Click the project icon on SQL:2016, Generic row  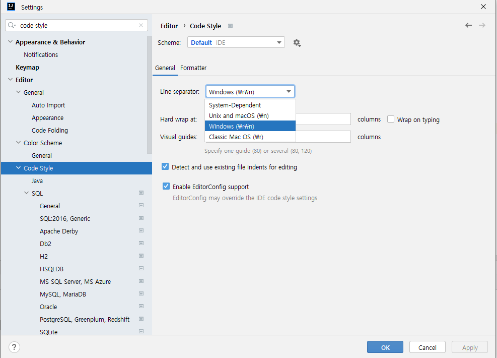[141, 218]
